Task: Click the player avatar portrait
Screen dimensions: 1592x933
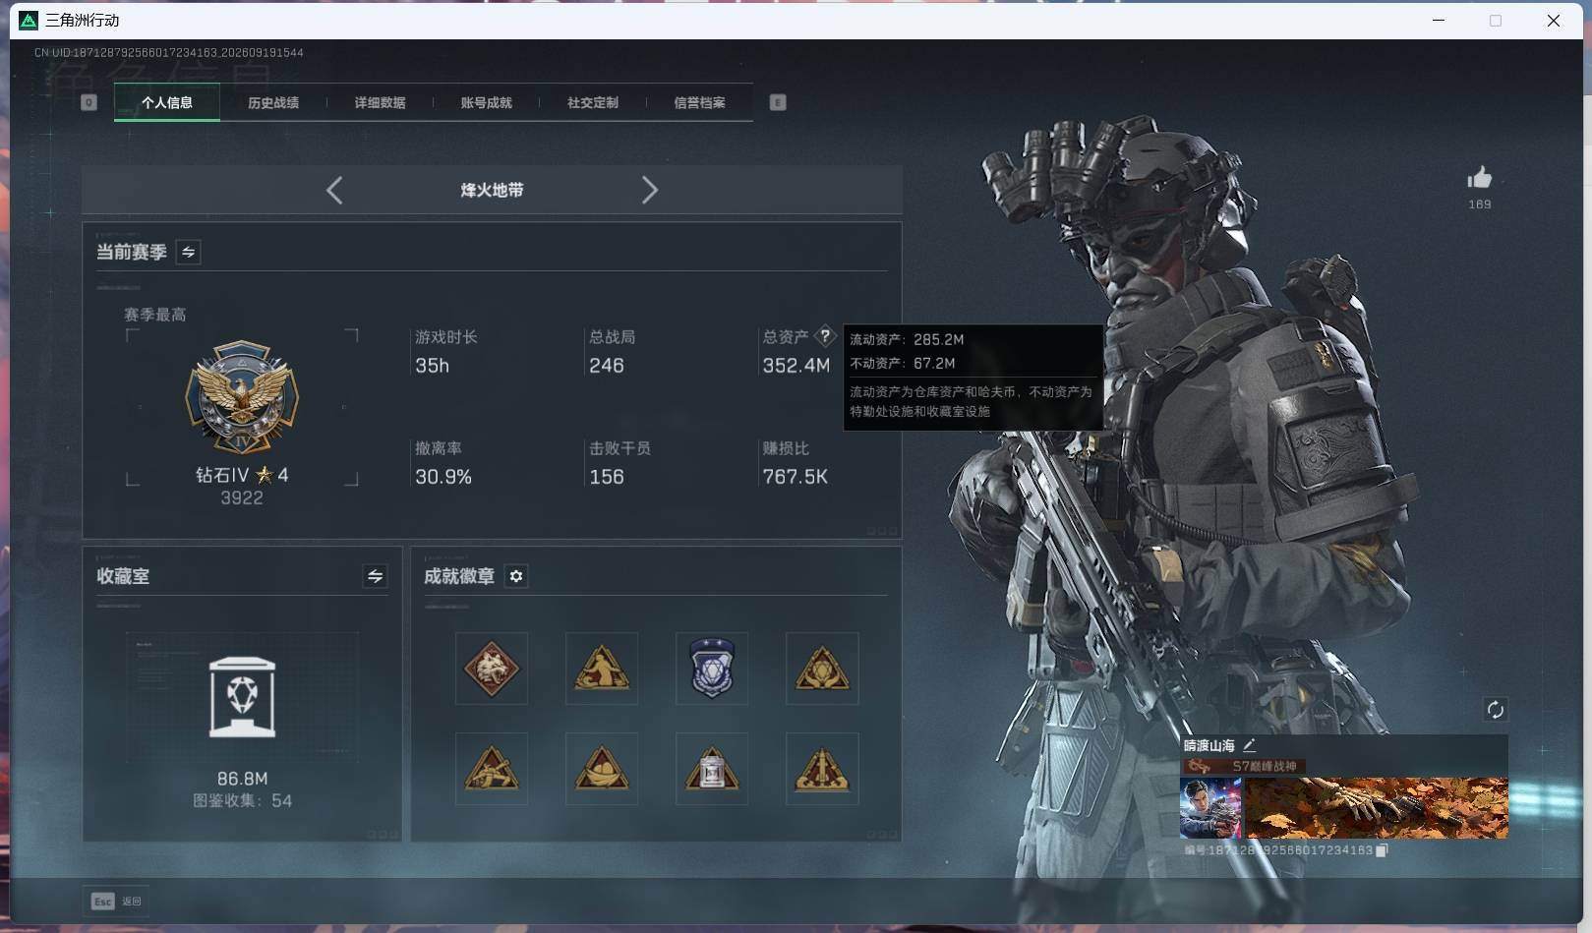Action: coord(1210,808)
